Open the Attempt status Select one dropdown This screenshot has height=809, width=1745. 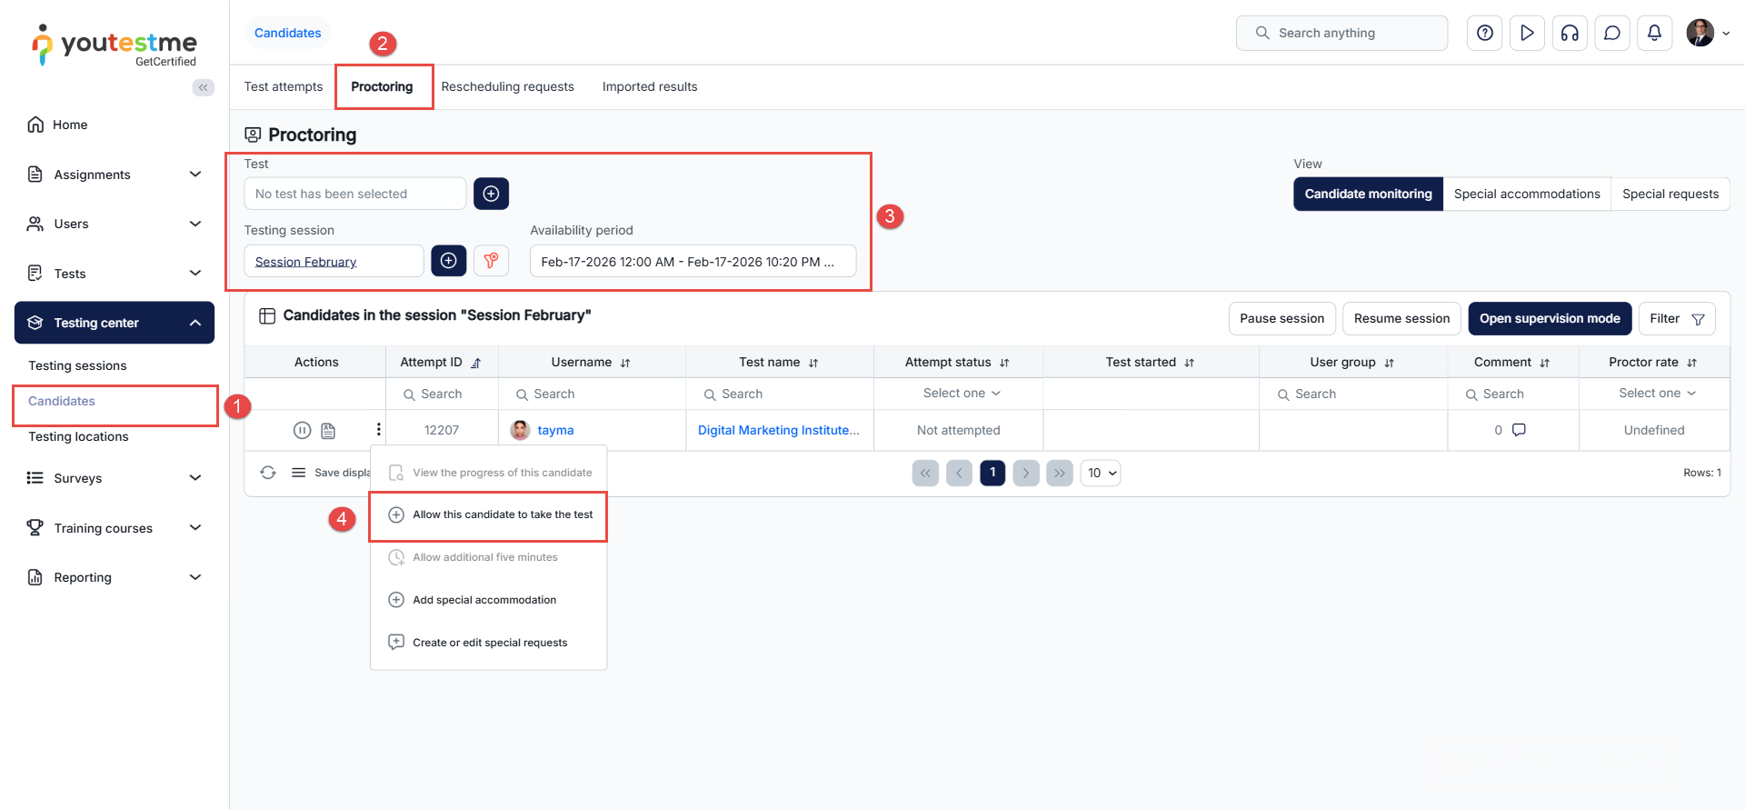[x=961, y=394]
